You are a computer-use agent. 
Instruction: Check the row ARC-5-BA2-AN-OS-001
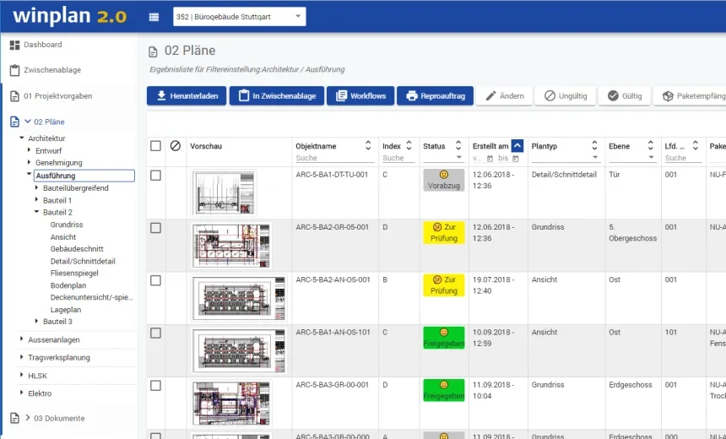pyautogui.click(x=155, y=280)
